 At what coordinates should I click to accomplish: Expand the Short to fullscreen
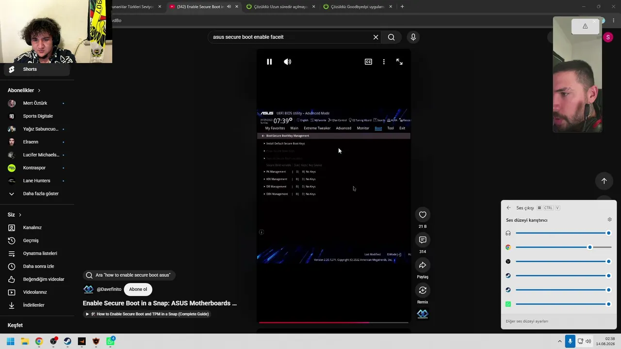399,62
